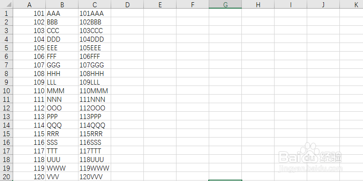Select column H header

coord(258,4)
